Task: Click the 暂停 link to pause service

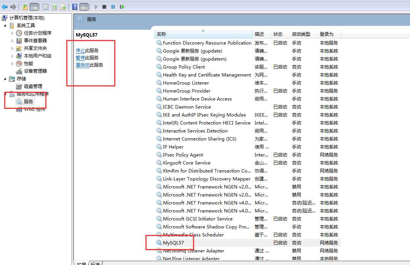Action: coord(80,58)
